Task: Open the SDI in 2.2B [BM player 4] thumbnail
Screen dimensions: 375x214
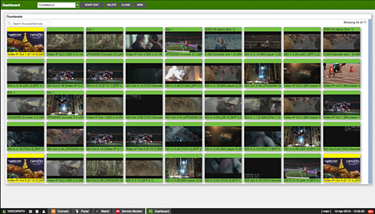Action: 184,168
